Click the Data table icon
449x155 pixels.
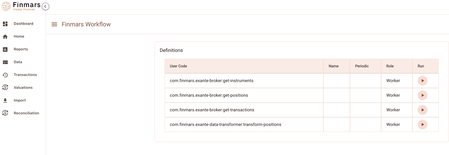pos(5,62)
